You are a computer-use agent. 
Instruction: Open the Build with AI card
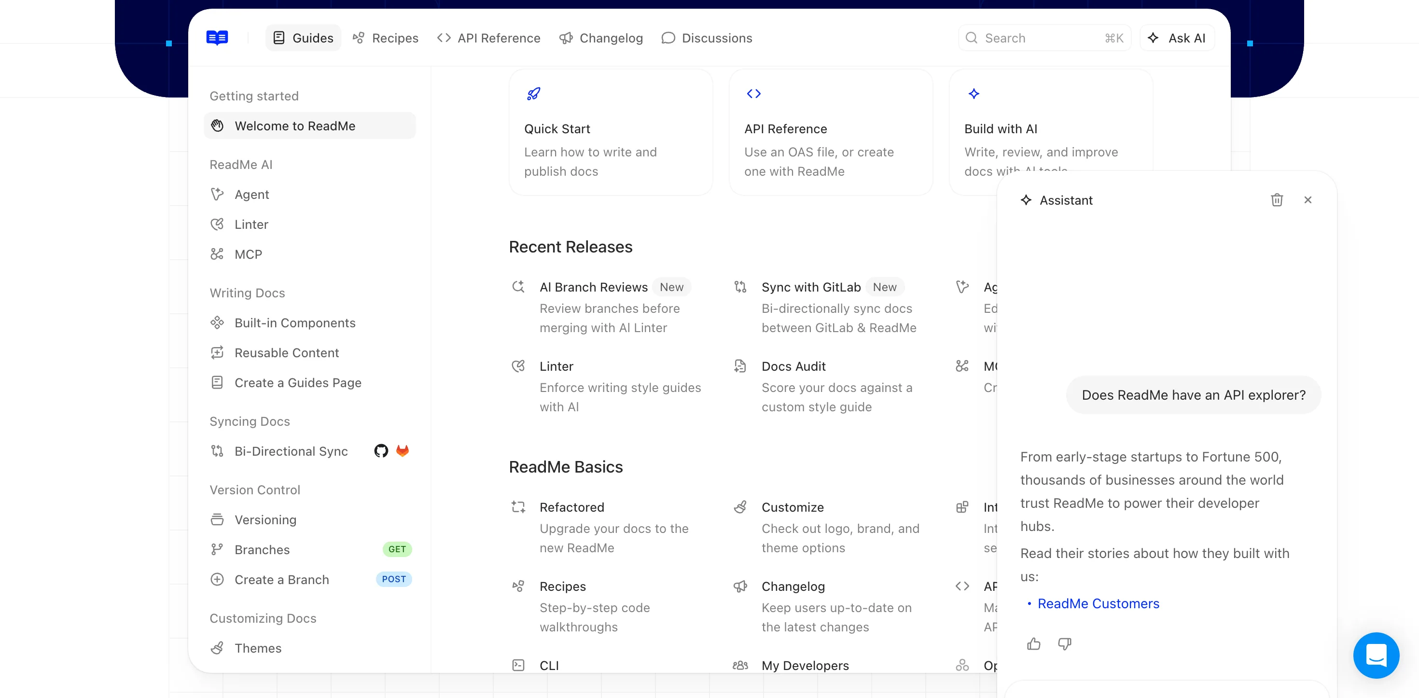1051,132
